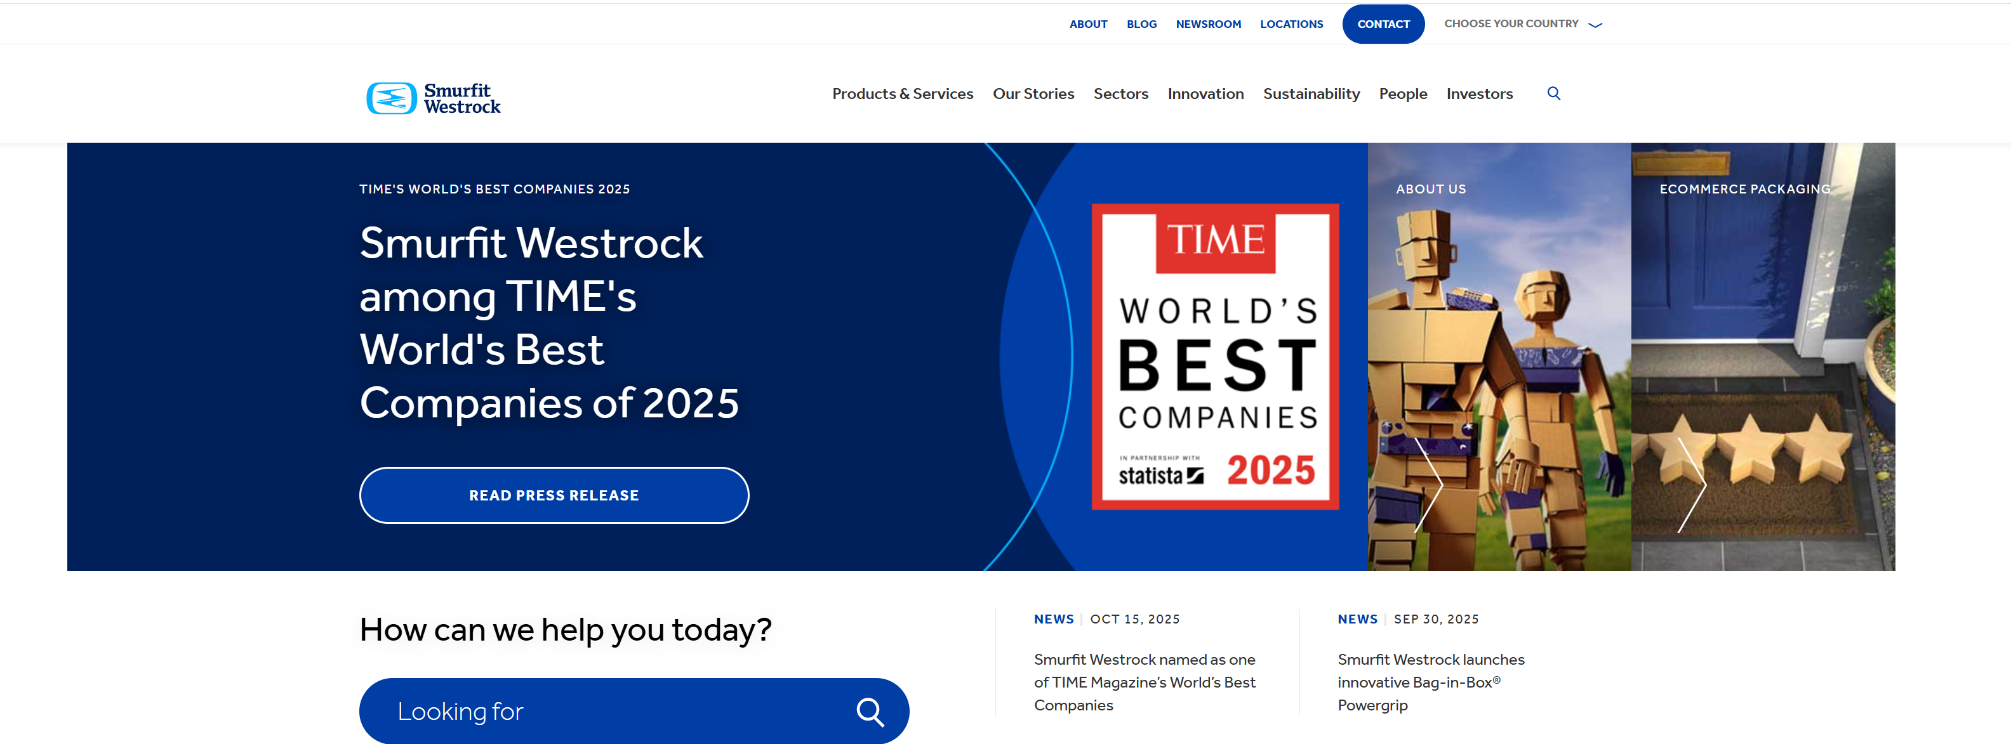Image resolution: width=2011 pixels, height=744 pixels.
Task: Expand the Choose Your Country dropdown
Action: (1522, 24)
